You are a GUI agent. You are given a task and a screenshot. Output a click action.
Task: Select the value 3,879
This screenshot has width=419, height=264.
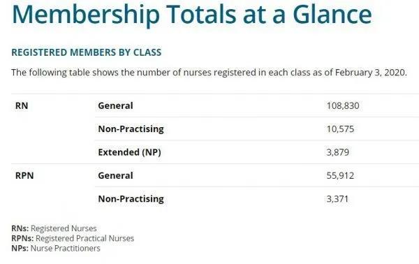pos(338,152)
